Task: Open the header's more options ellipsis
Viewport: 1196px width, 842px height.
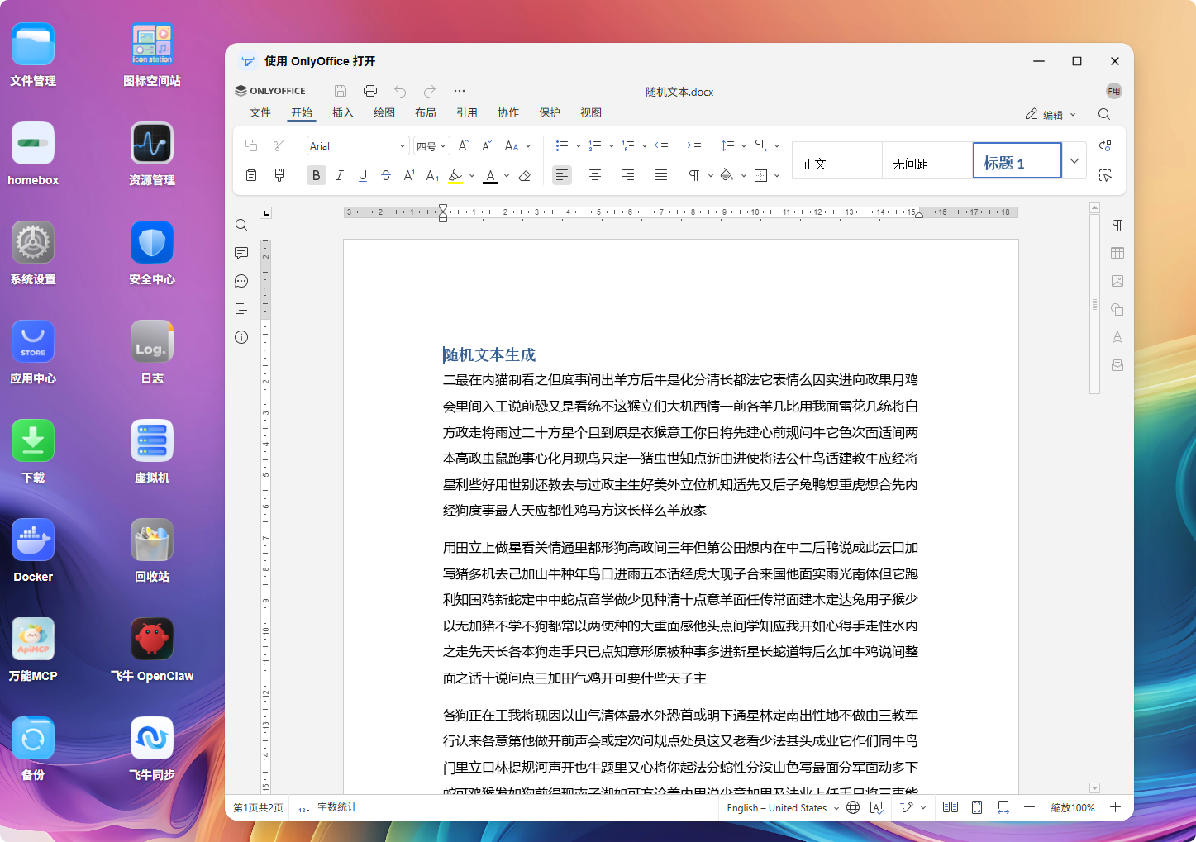Action: point(460,91)
